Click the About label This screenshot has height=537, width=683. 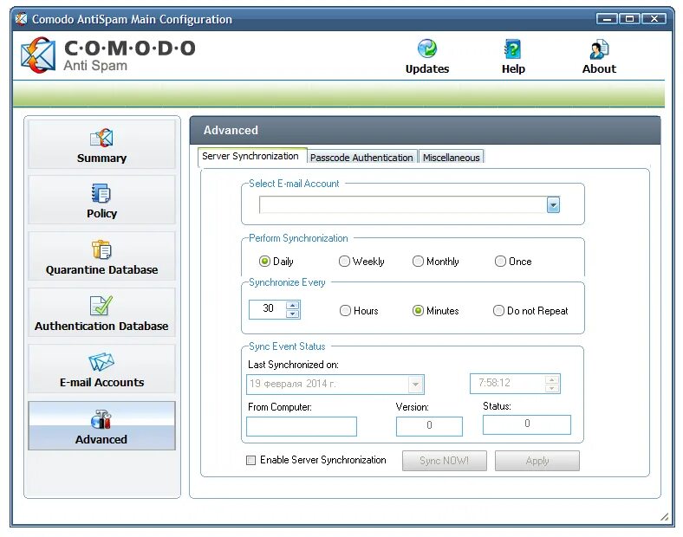(599, 68)
